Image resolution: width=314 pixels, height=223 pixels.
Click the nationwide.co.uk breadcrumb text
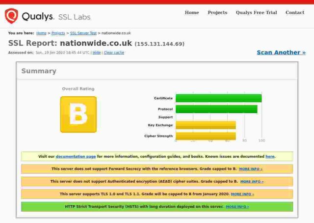(x=116, y=33)
